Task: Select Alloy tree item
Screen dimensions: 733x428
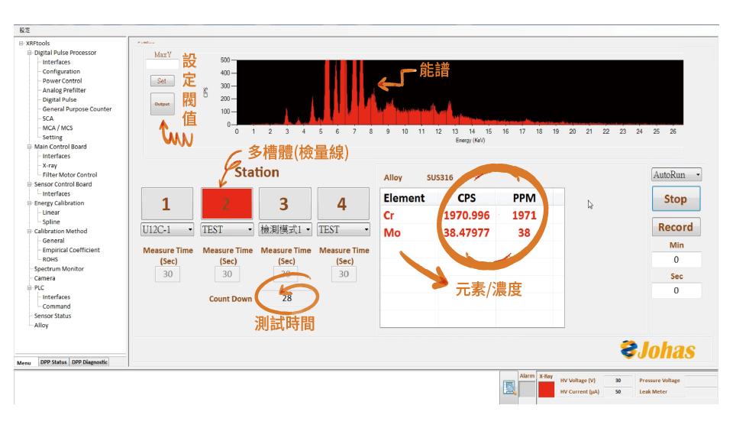Action: [x=41, y=325]
